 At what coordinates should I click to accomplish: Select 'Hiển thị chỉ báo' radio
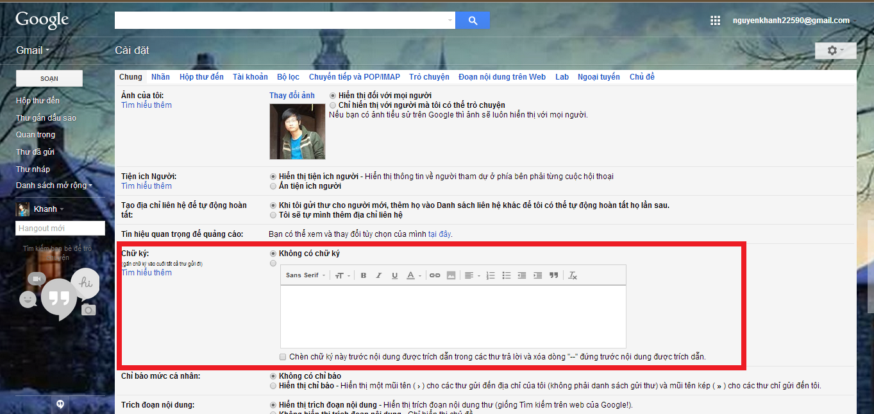[x=274, y=386]
